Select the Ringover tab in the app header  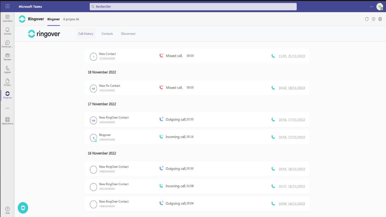(x=54, y=19)
